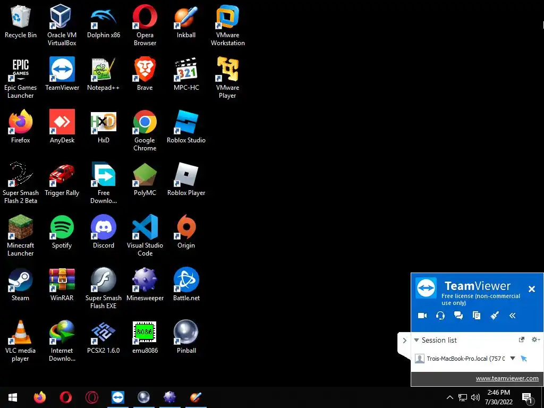Viewport: 544px width, 408px height.
Task: Select the HxD hex editor icon
Action: pos(104,126)
